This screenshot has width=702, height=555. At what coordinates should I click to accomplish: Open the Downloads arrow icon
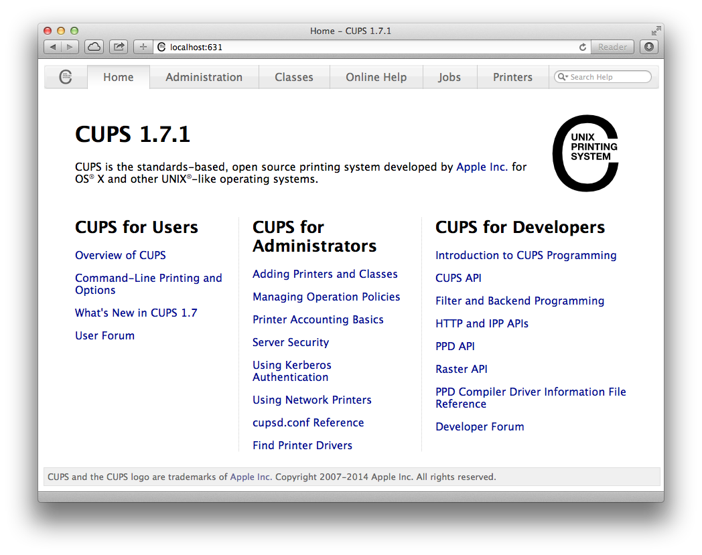[649, 47]
